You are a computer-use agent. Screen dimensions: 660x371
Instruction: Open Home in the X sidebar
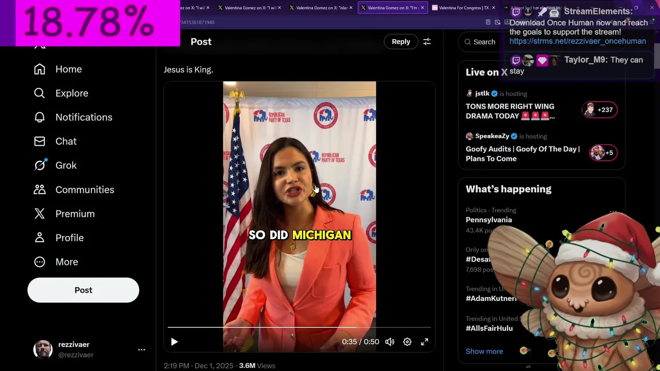coord(58,69)
